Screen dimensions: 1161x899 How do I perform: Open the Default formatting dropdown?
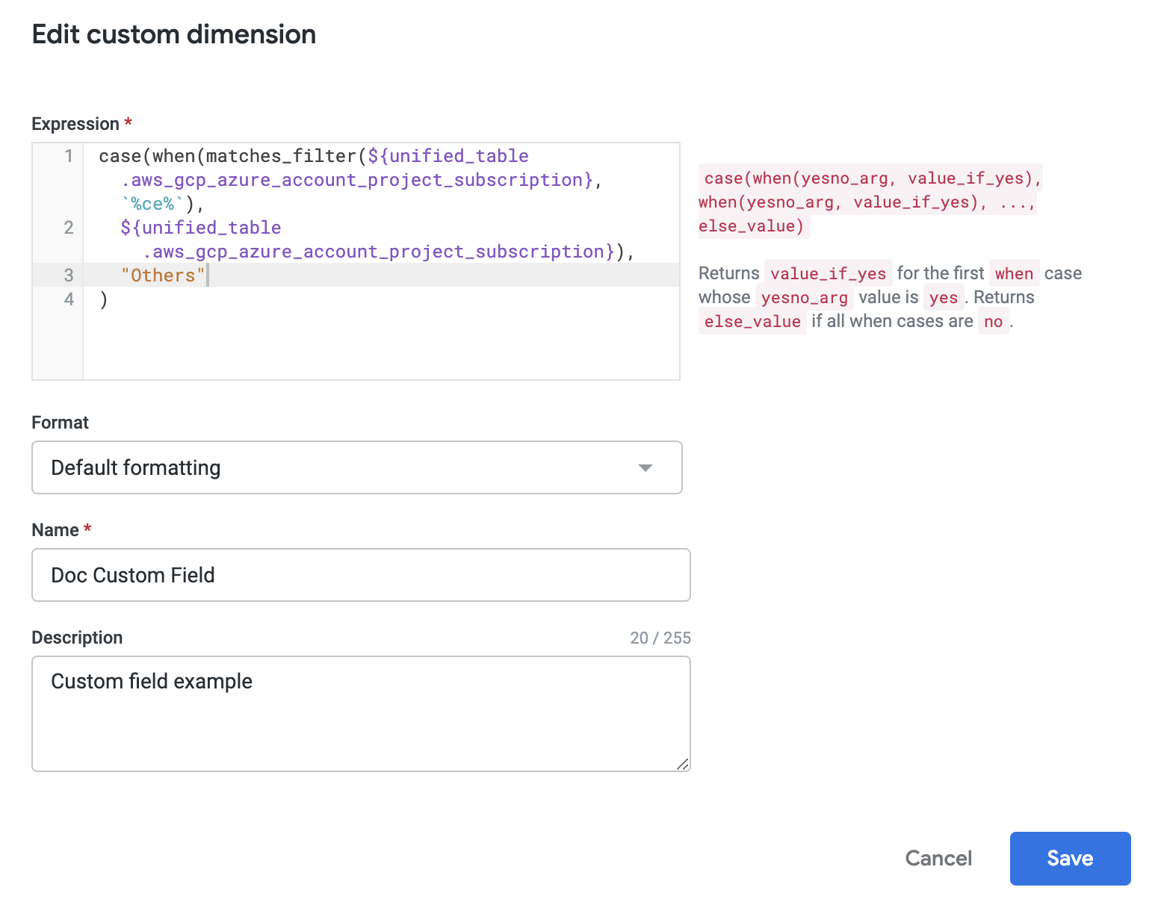(x=356, y=467)
